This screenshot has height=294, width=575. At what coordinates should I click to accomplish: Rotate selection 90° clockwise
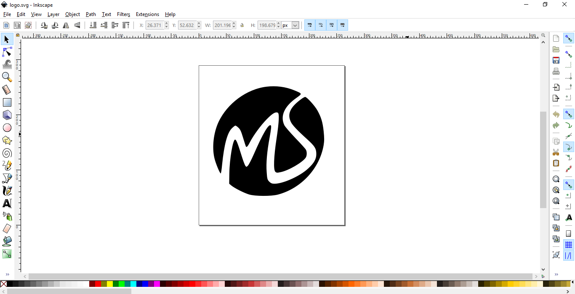point(55,25)
